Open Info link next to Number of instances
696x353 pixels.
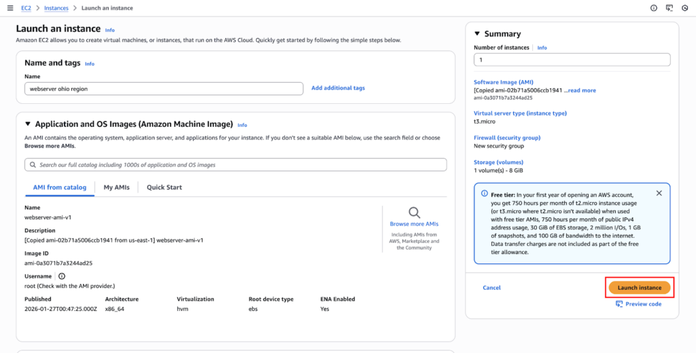click(x=542, y=48)
